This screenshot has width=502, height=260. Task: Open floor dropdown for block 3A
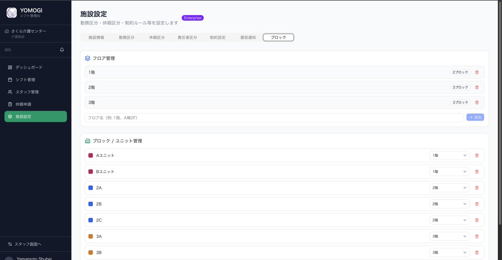[x=450, y=237]
